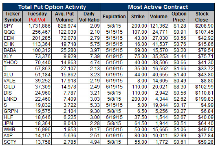
Task: Select GILD option price $8.30
Action: 180,87
